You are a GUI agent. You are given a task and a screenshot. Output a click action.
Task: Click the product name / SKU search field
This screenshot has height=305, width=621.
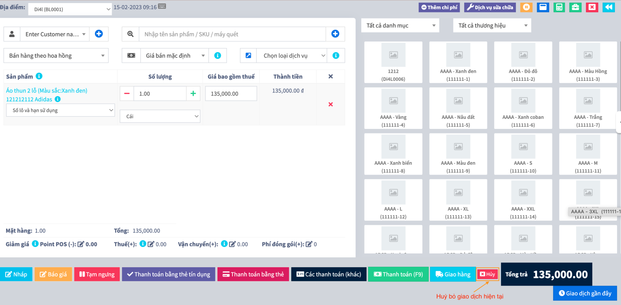pos(232,34)
